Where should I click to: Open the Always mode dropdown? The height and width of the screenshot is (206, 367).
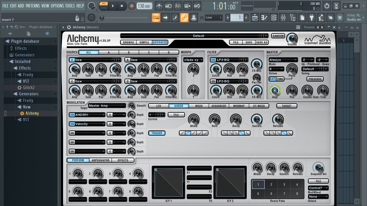pos(283,60)
